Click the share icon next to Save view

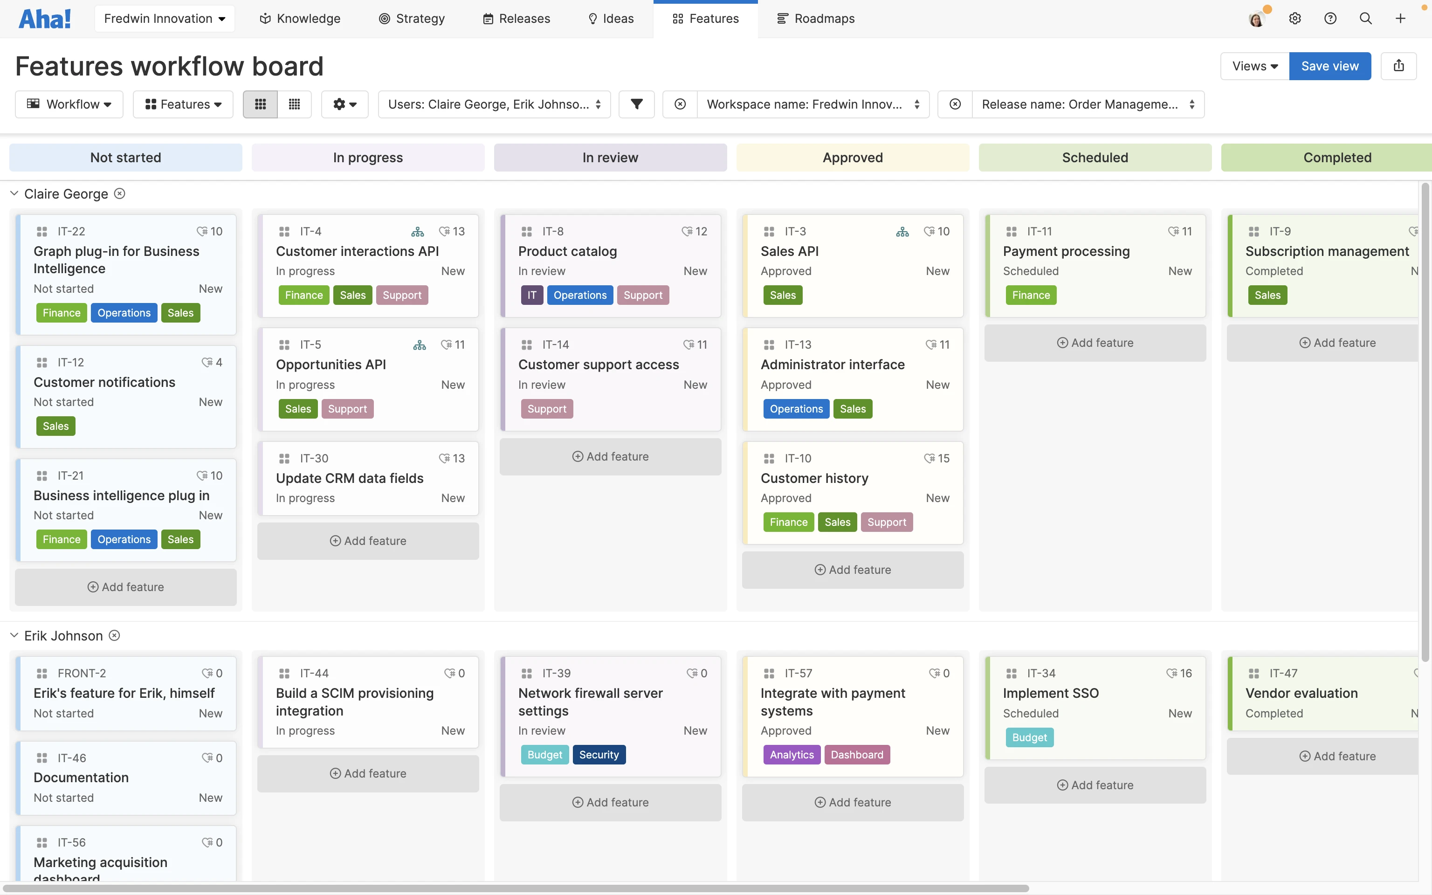coord(1399,66)
